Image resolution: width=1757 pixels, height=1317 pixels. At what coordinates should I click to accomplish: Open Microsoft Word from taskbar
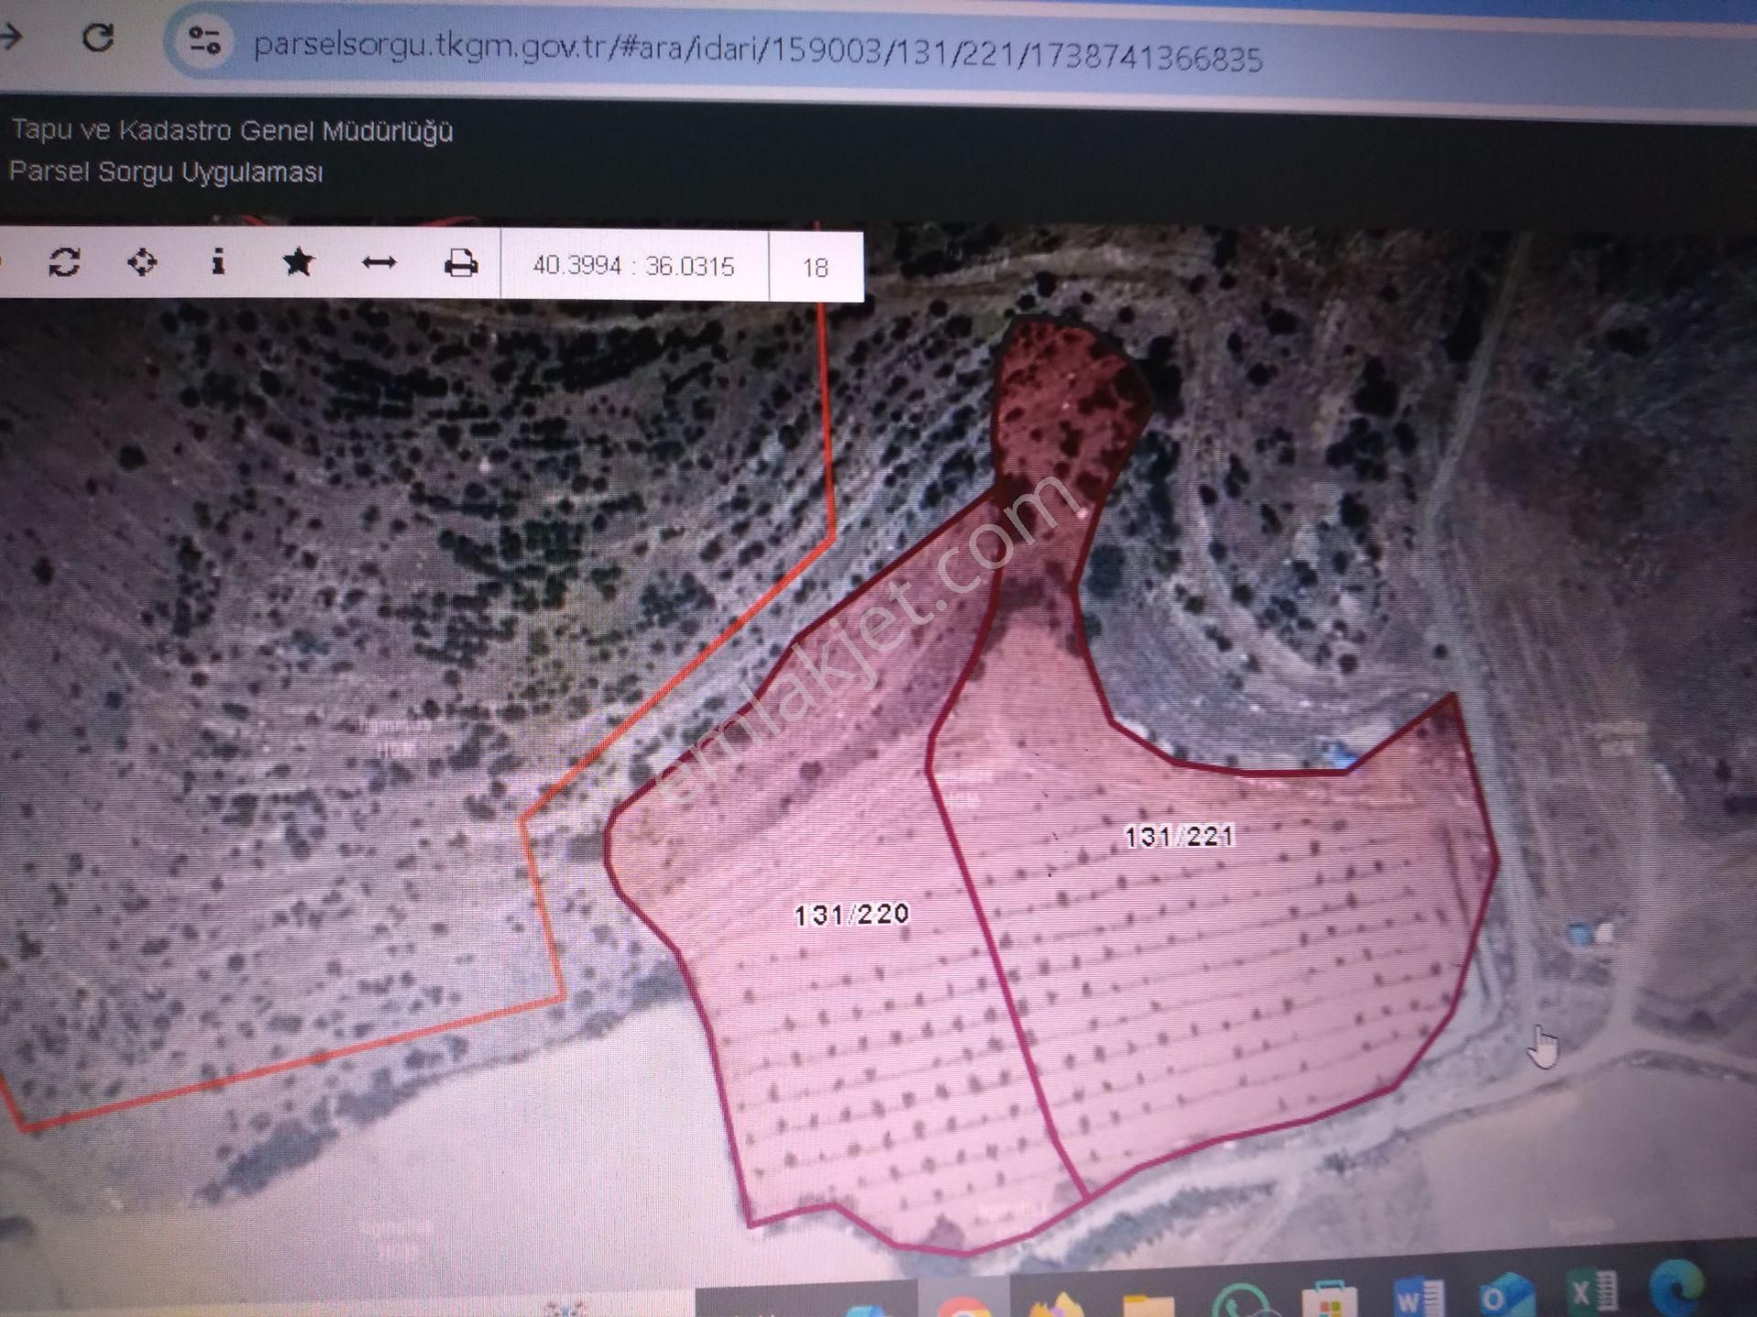coord(1417,1297)
